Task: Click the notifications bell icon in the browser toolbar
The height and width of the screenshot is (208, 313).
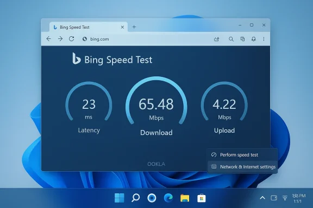Action: 254,39
